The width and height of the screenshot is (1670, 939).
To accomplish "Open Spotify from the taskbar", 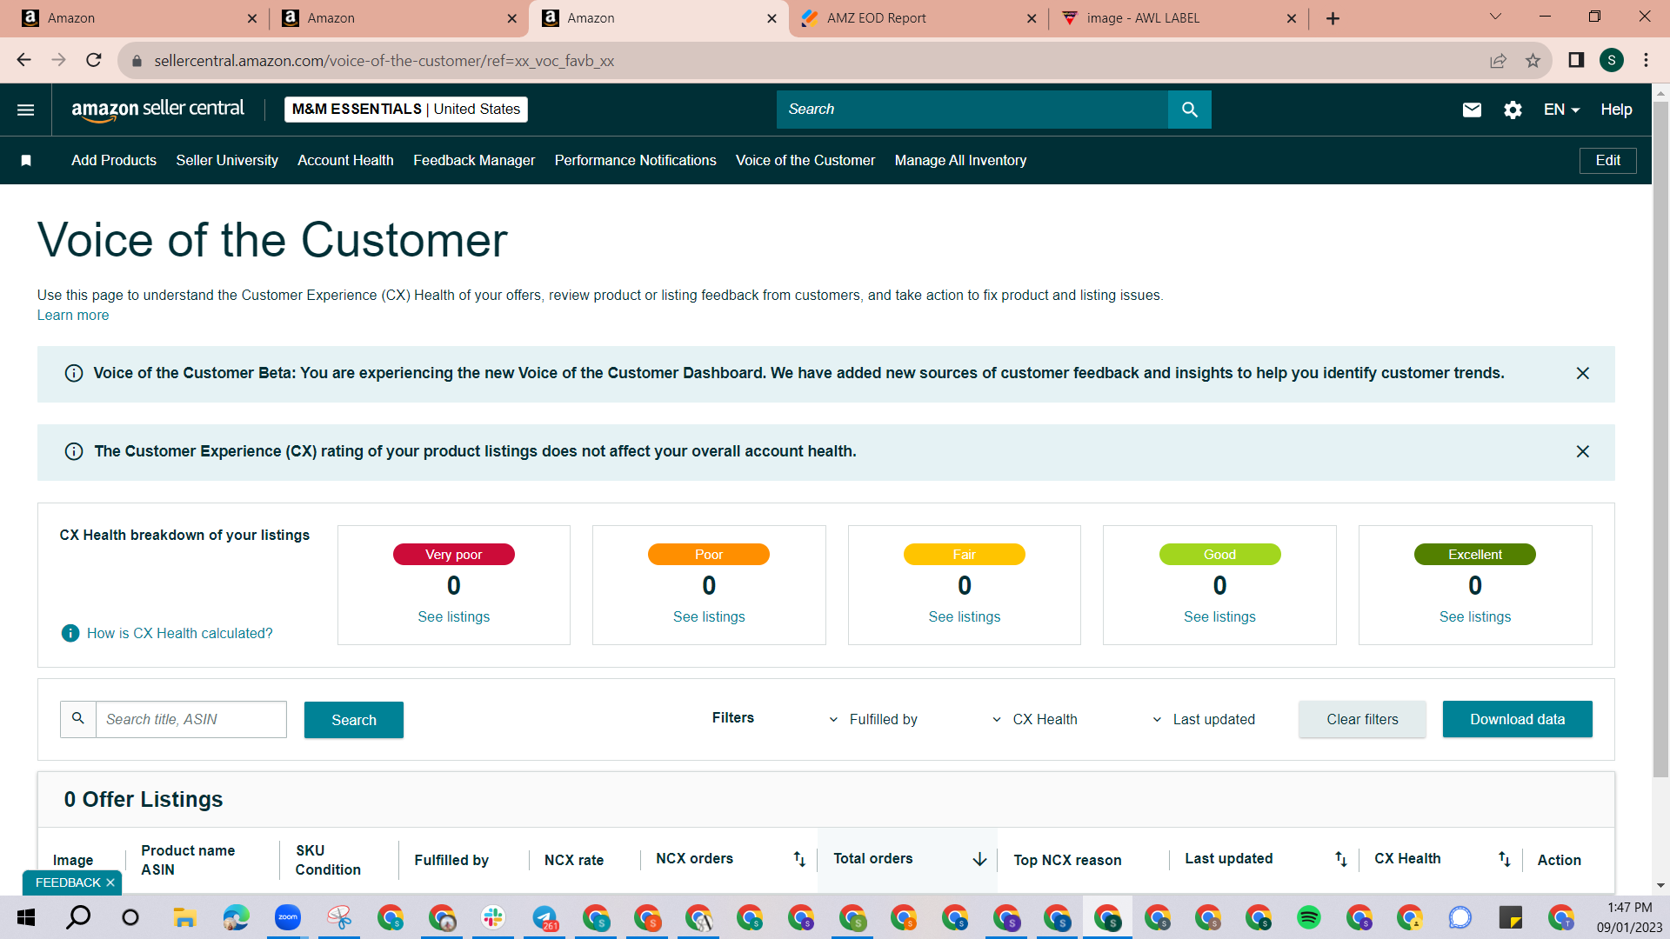I will pyautogui.click(x=1308, y=917).
